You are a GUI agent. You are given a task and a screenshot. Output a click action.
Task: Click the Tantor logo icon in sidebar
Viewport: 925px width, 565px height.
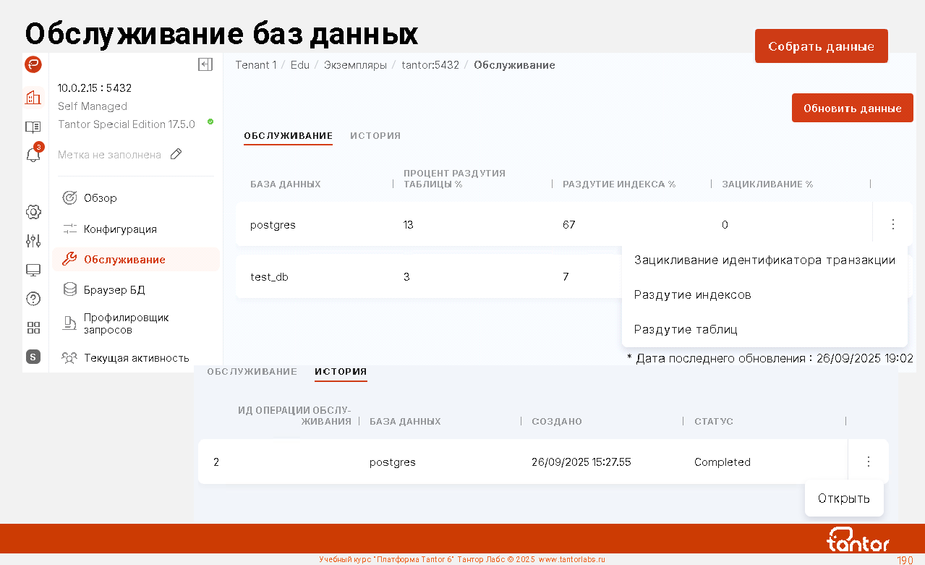tap(33, 65)
